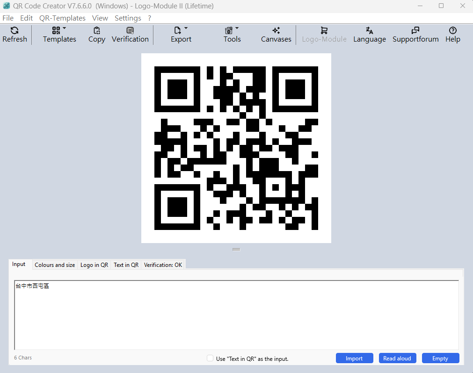The width and height of the screenshot is (473, 373).
Task: Click the Empty button
Action: (440, 358)
